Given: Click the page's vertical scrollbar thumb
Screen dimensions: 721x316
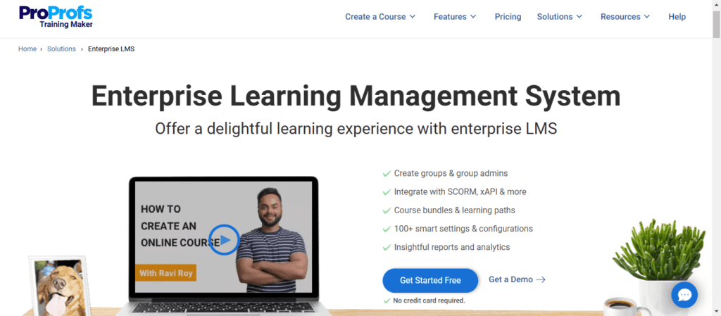Looking at the screenshot, I should click(x=716, y=25).
